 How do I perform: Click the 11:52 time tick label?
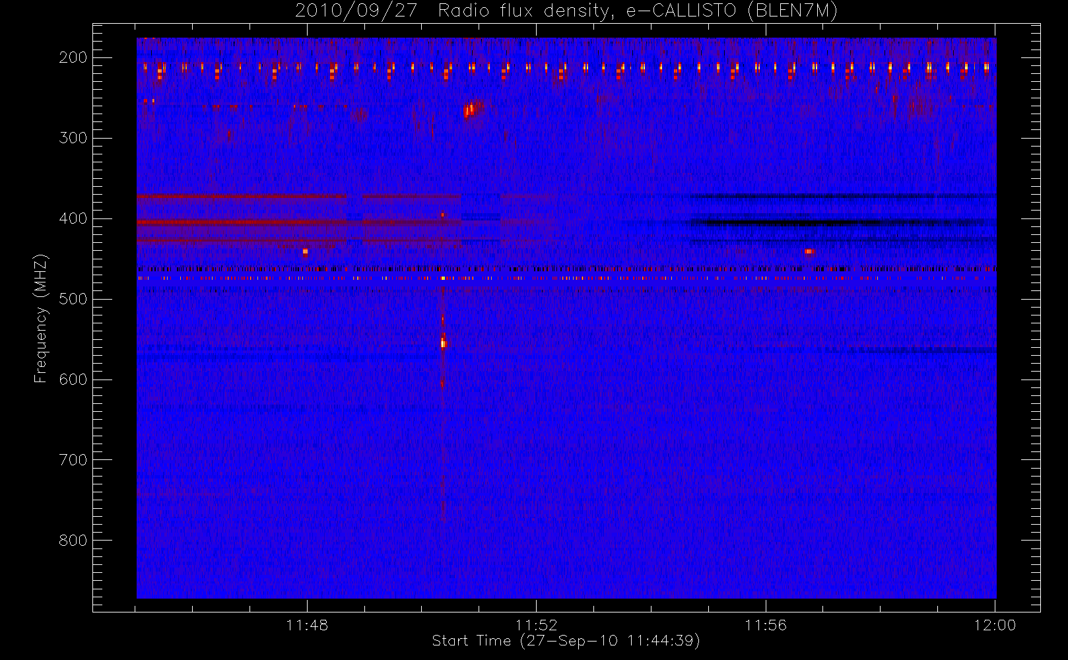(x=537, y=625)
